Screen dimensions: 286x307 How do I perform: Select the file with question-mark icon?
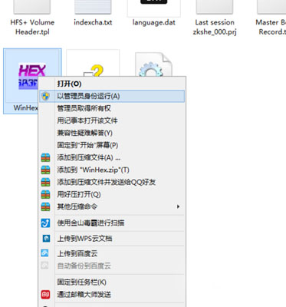pos(93,64)
